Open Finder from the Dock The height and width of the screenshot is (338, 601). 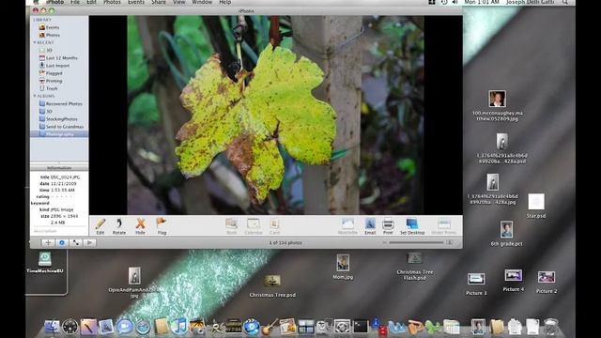click(53, 327)
